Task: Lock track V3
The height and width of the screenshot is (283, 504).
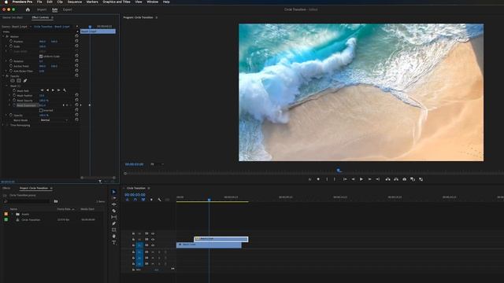Action: (x=133, y=233)
